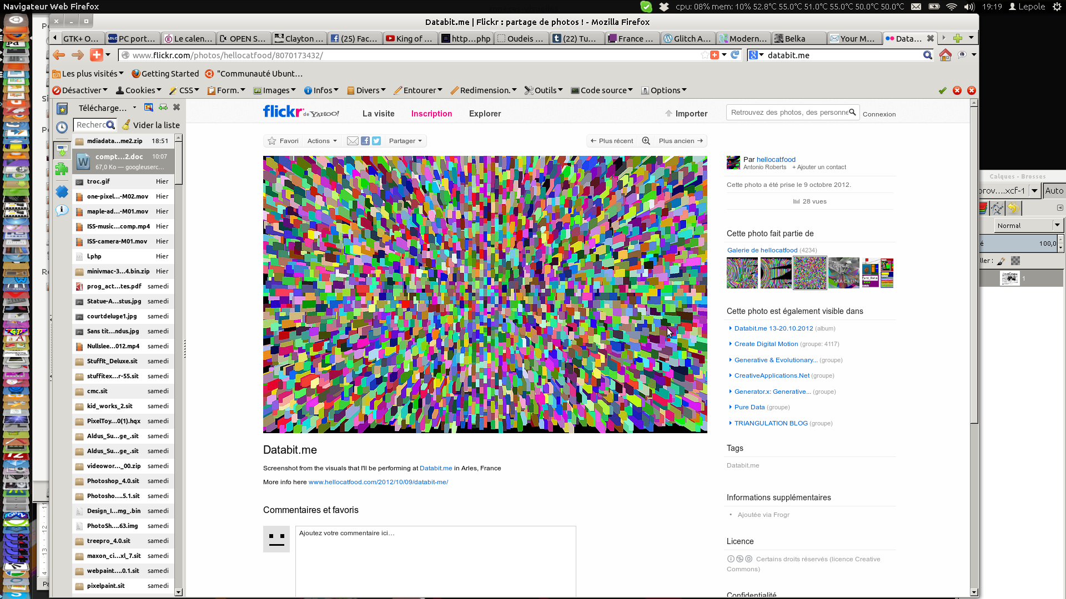This screenshot has height=599, width=1066.
Task: Open the GIMP Normal mode dropdown
Action: (1029, 225)
